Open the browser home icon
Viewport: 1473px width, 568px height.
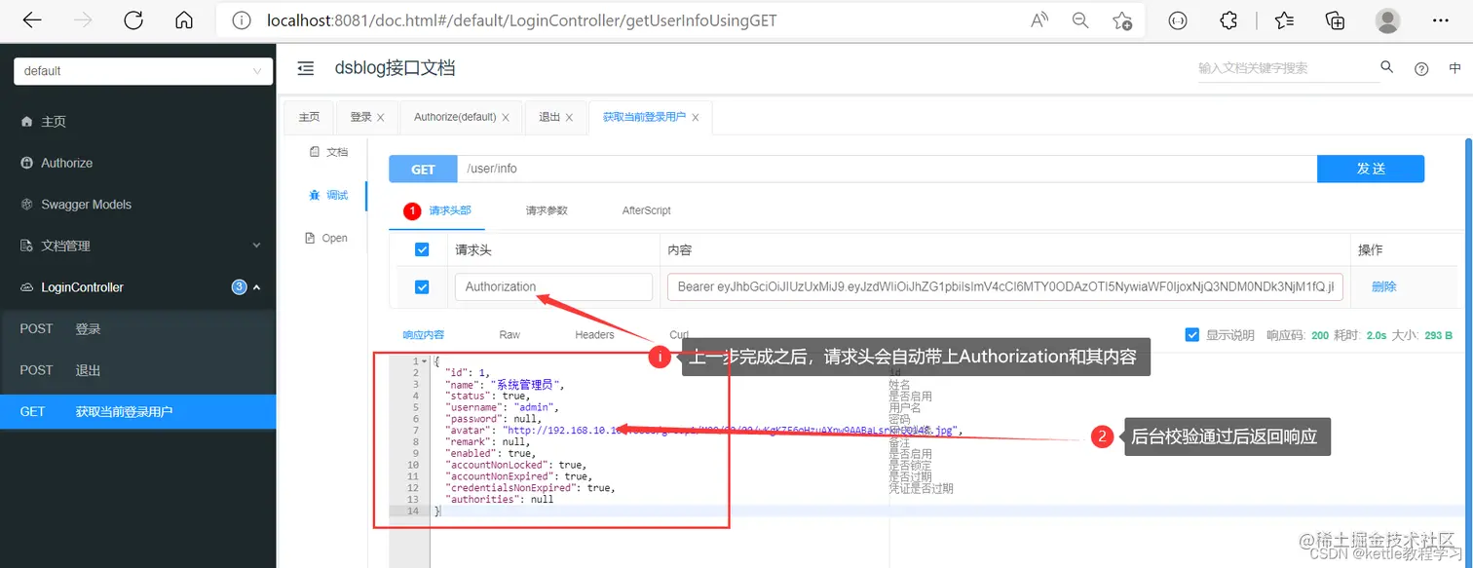tap(184, 19)
